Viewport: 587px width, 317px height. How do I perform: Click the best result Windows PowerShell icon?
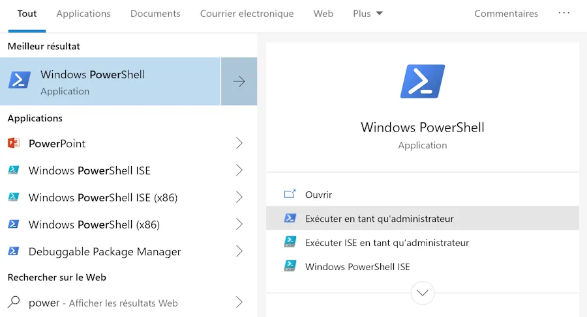pyautogui.click(x=20, y=80)
